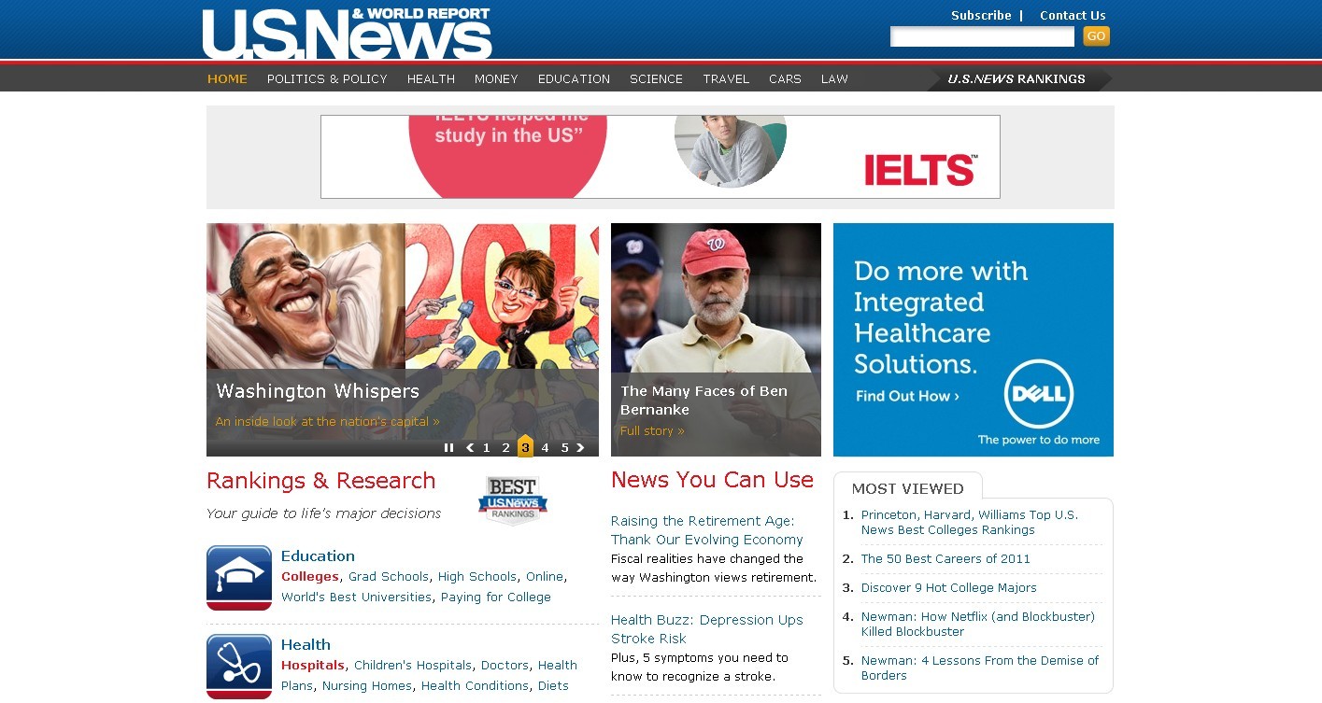Viewport: 1322px width, 703px height.
Task: Open CARS navigation item
Action: tap(785, 79)
